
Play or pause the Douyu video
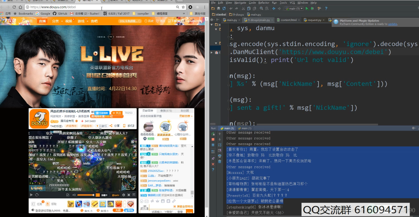(31, 195)
